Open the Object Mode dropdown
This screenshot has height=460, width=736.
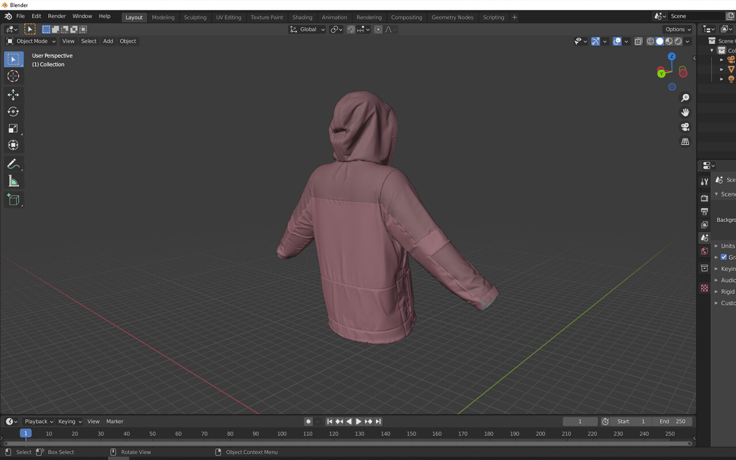coord(30,41)
